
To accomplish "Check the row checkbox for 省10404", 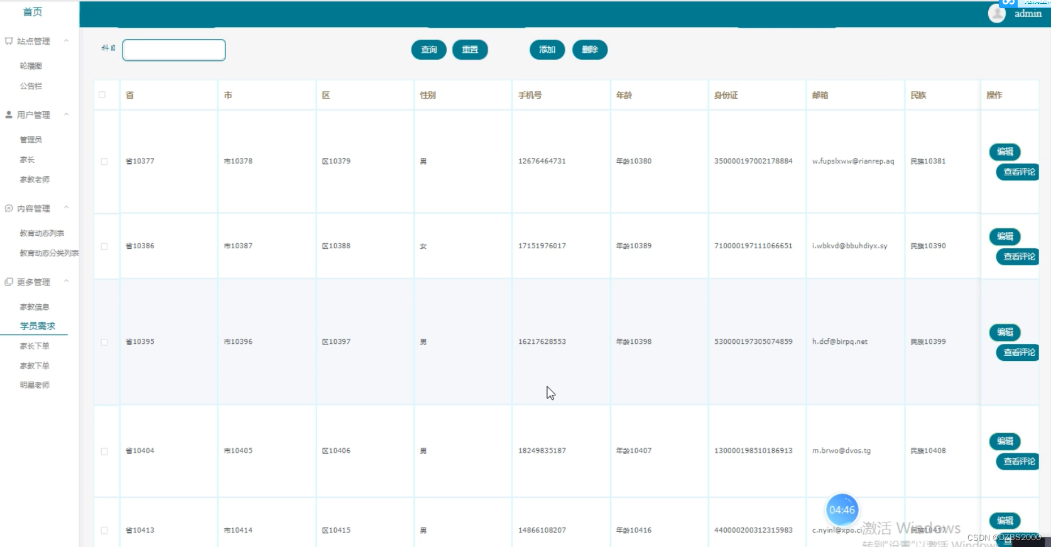I will tap(104, 451).
